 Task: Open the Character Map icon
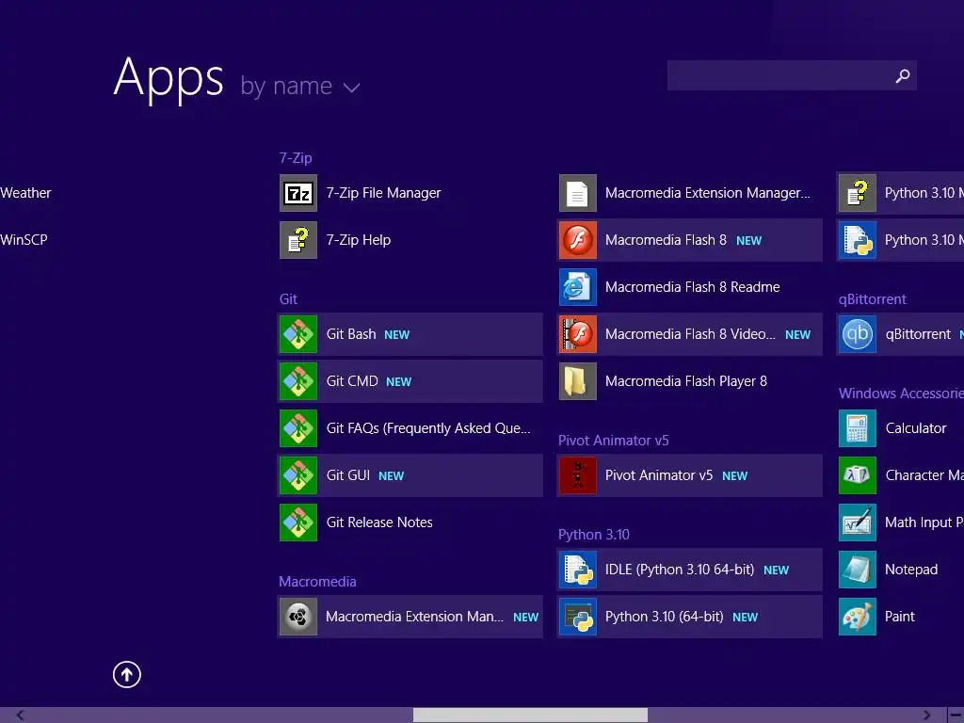857,475
